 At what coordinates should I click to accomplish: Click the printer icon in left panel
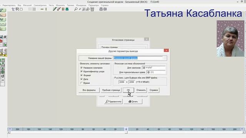point(5,37)
